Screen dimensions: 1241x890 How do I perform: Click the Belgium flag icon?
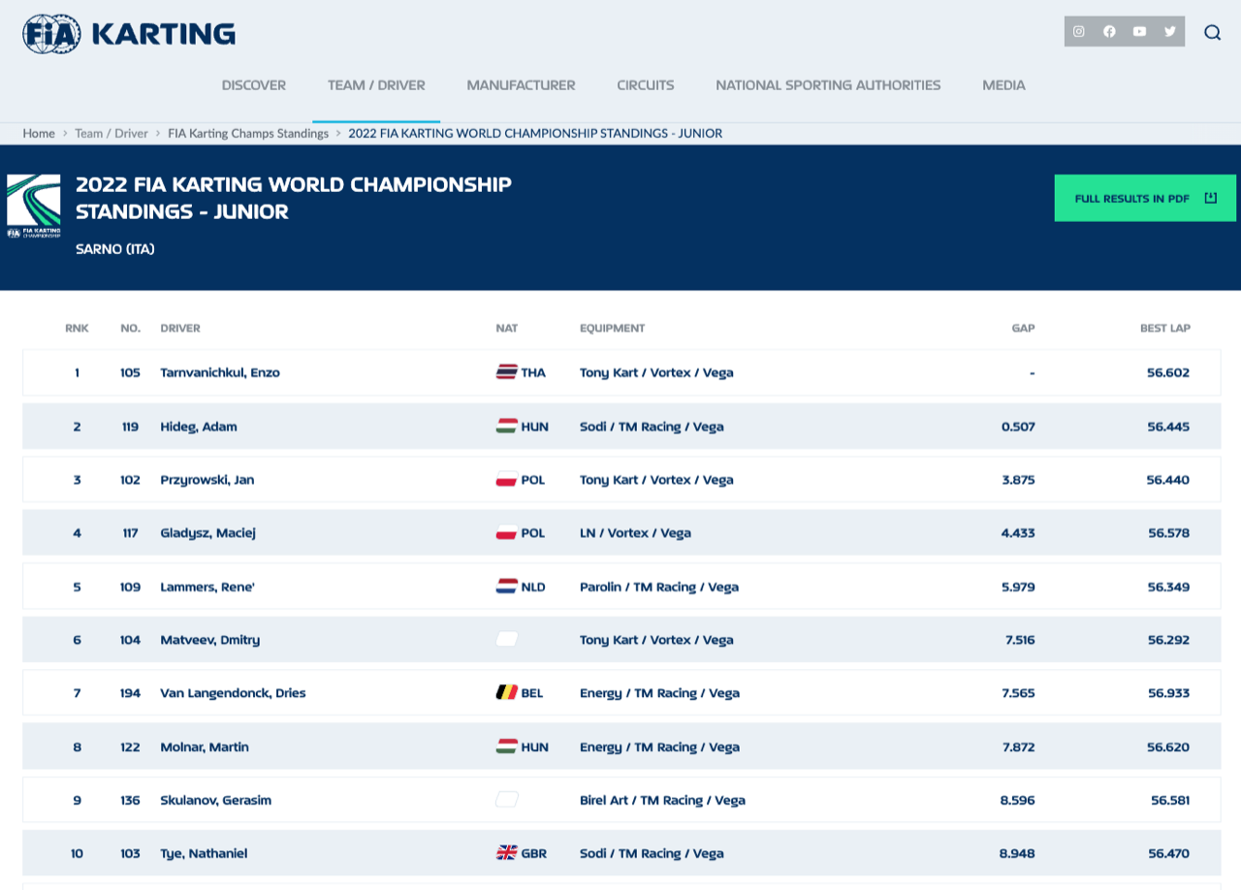(506, 693)
